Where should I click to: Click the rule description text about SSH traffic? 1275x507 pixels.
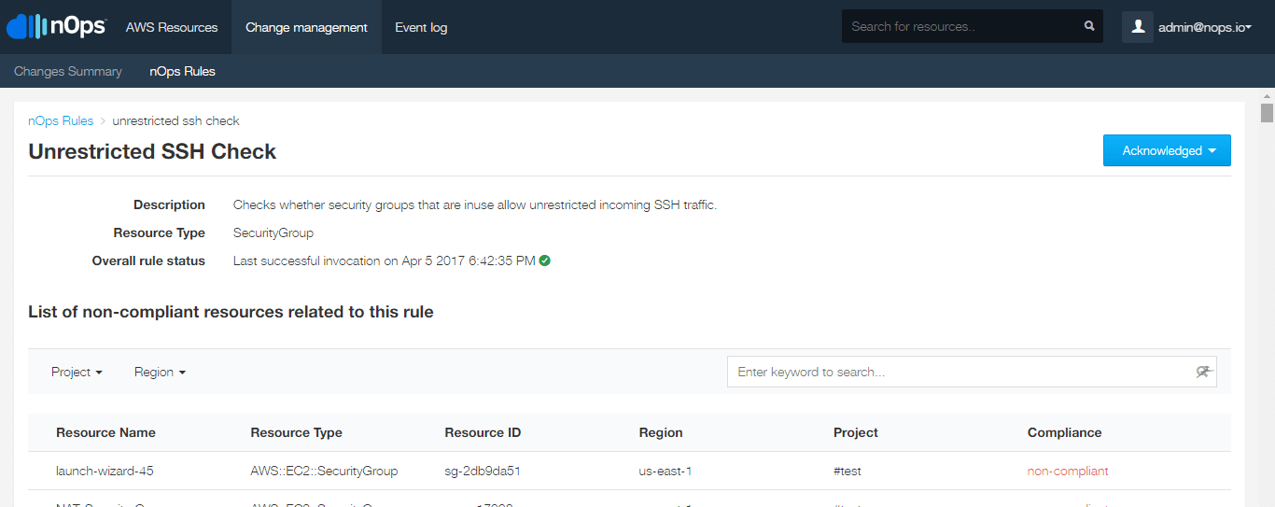point(475,204)
